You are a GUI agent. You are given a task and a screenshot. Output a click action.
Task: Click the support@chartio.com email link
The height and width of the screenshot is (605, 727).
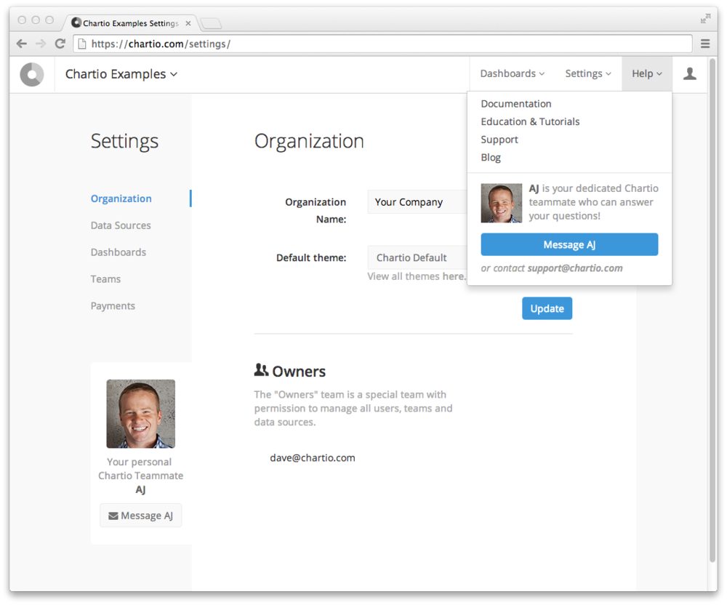(x=574, y=268)
